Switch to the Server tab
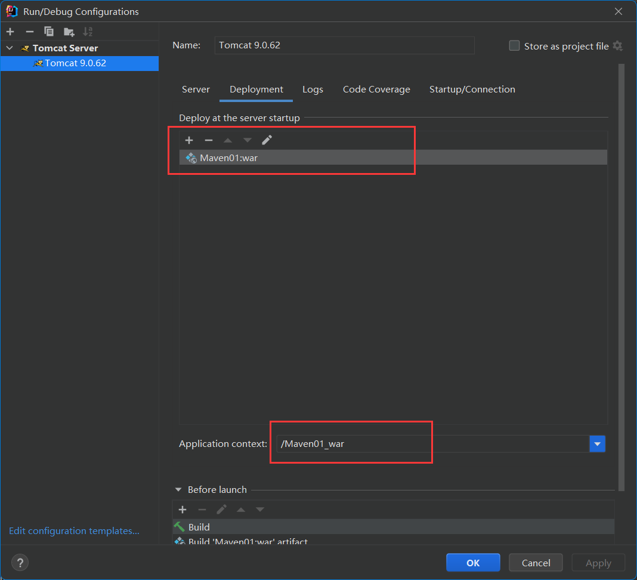Image resolution: width=637 pixels, height=580 pixels. pyautogui.click(x=196, y=90)
